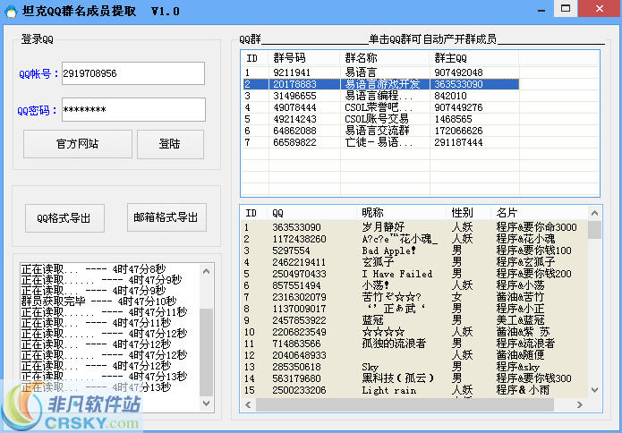
Task: Select member row 1172438260
Action: pyautogui.click(x=414, y=239)
